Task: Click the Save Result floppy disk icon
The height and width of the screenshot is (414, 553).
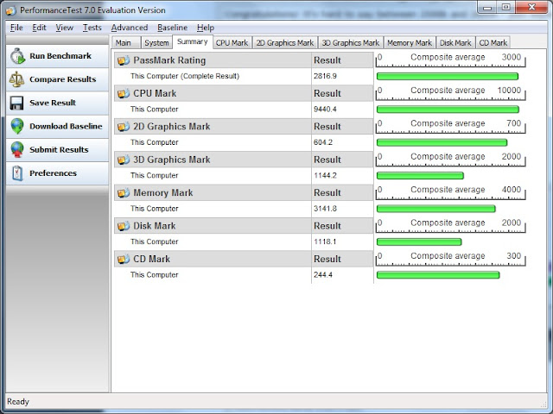Action: tap(16, 103)
